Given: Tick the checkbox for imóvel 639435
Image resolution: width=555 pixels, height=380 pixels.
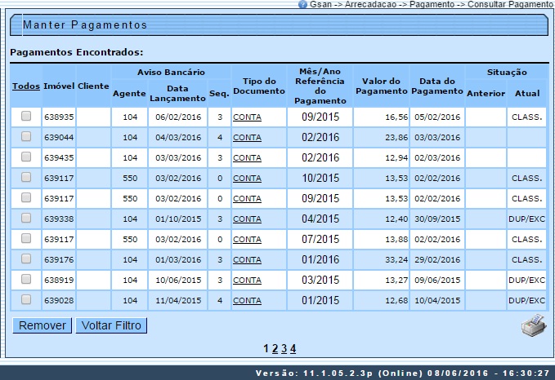Looking at the screenshot, I should coord(26,157).
